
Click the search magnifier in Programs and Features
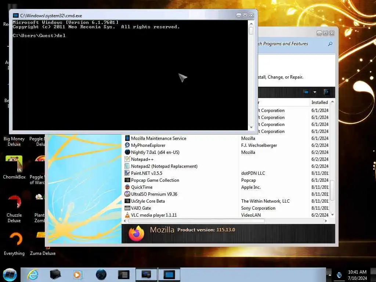pos(330,44)
